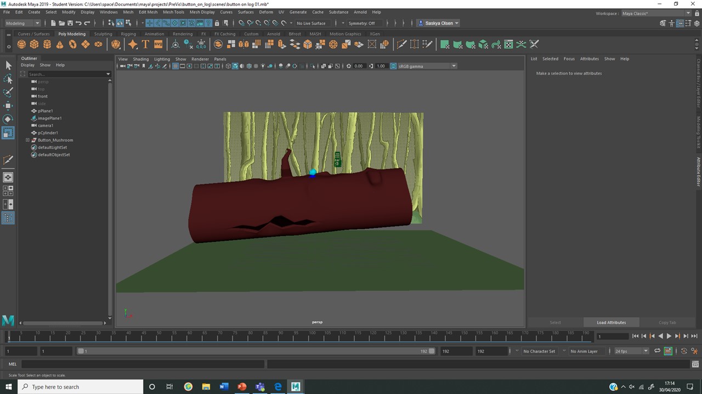
Task: Click the playback range slider bar
Action: tap(255, 351)
